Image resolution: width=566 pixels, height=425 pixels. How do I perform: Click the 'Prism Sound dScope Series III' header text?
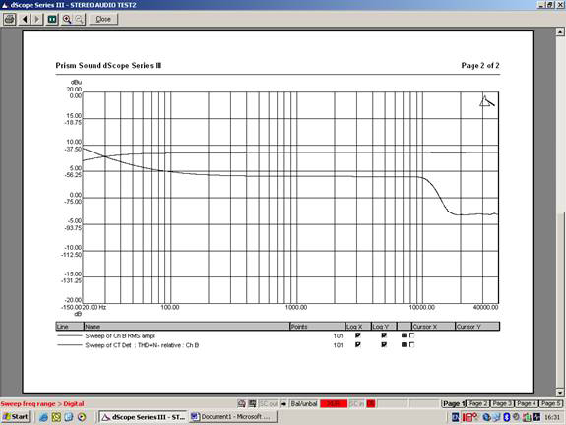coord(108,65)
